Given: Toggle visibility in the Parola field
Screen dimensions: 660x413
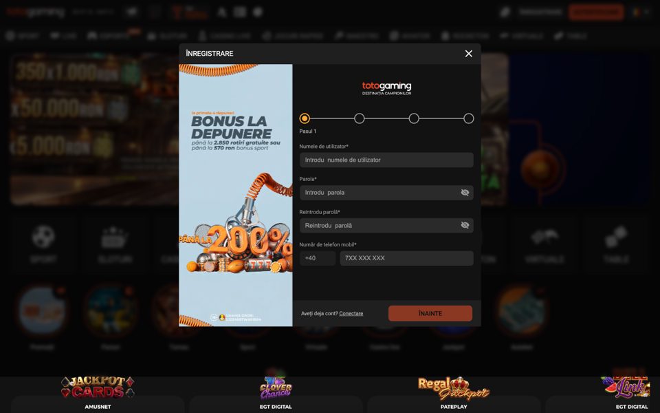Looking at the screenshot, I should pos(465,193).
